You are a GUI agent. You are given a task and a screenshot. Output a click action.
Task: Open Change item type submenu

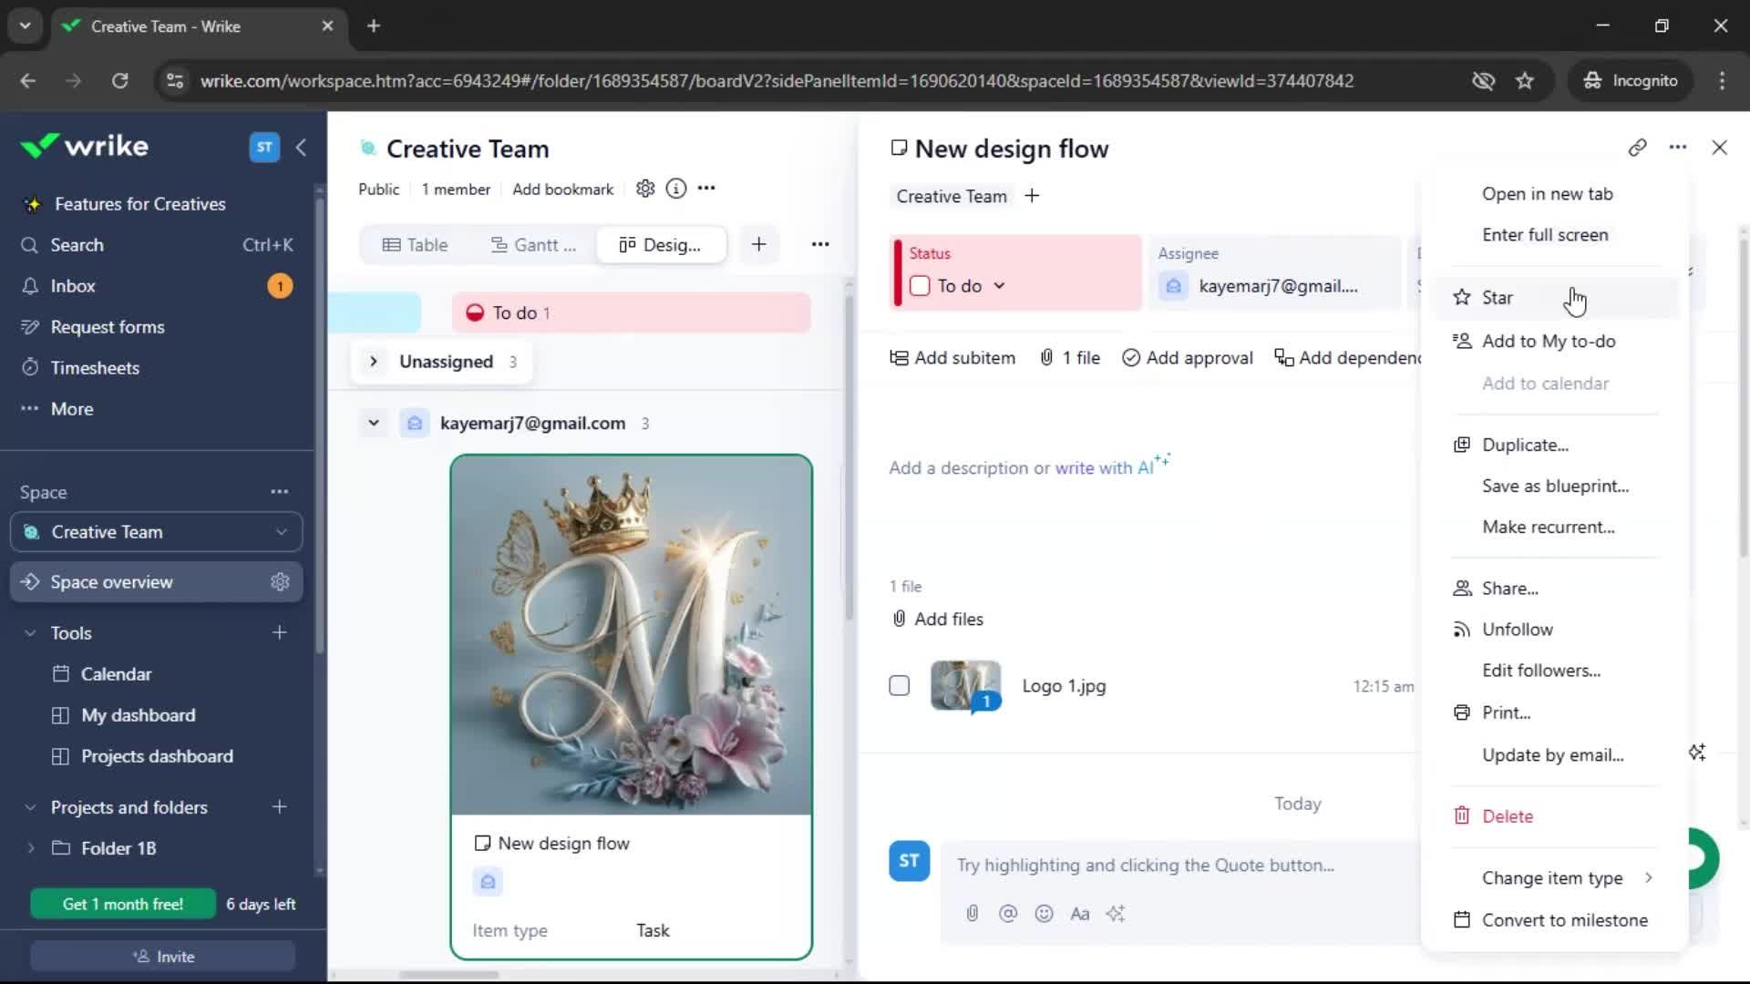click(1555, 878)
